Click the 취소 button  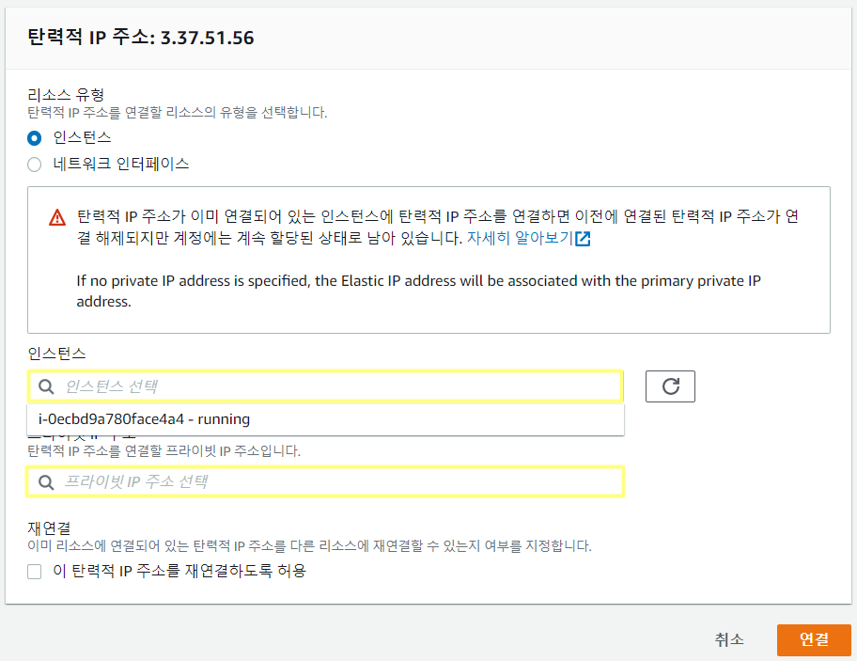729,639
